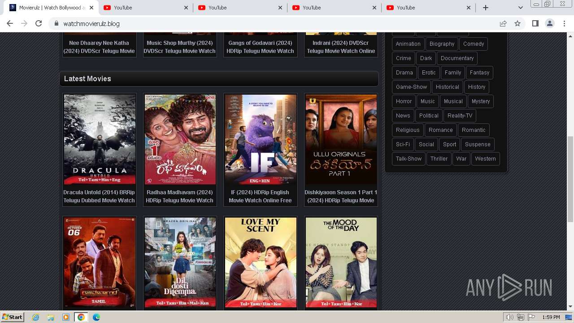The height and width of the screenshot is (323, 574).
Task: Open the Chrome profile avatar
Action: 549,23
